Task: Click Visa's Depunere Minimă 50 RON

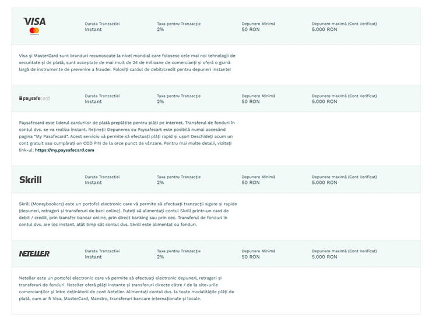Action: (251, 29)
